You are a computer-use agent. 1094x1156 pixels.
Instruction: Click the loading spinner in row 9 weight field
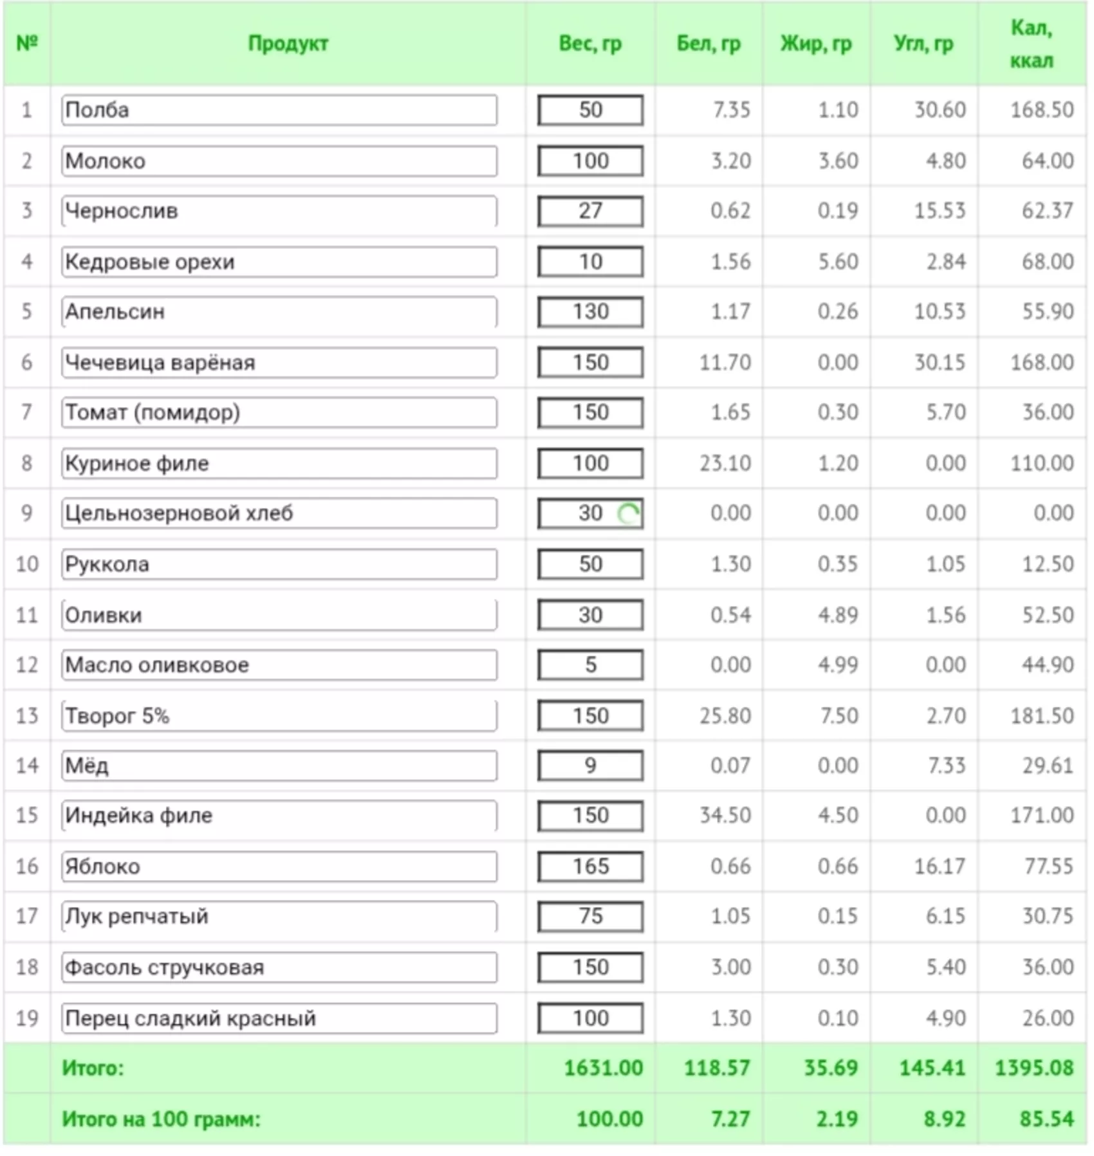(x=628, y=513)
